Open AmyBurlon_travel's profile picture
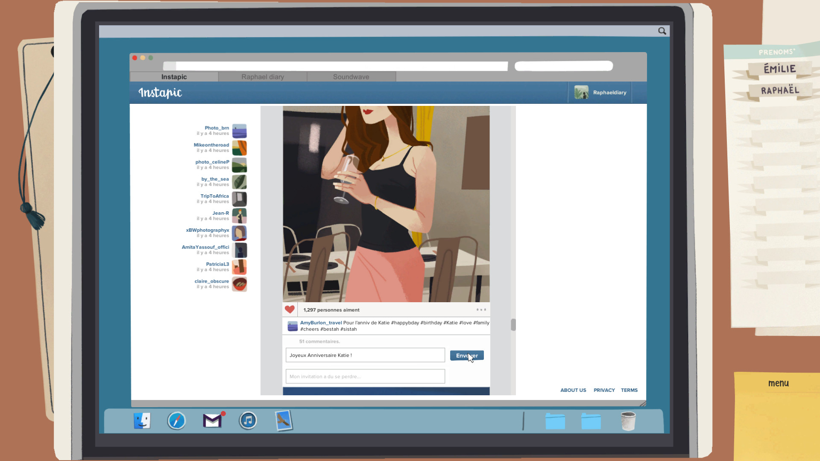Screen dimensions: 820x461 point(293,326)
